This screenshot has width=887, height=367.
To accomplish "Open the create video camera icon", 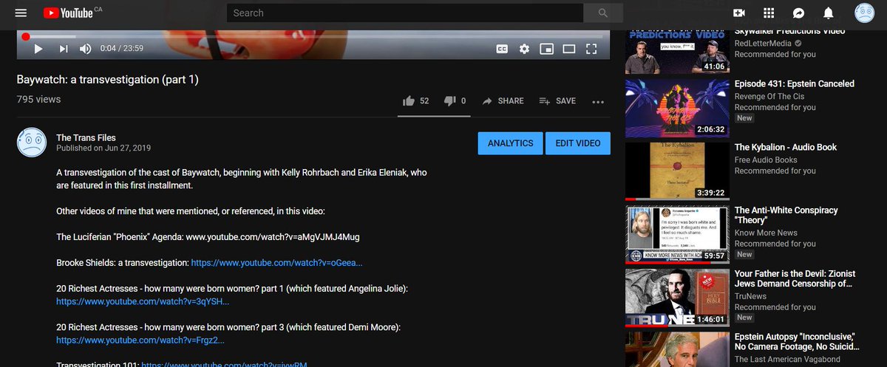I will (x=738, y=13).
